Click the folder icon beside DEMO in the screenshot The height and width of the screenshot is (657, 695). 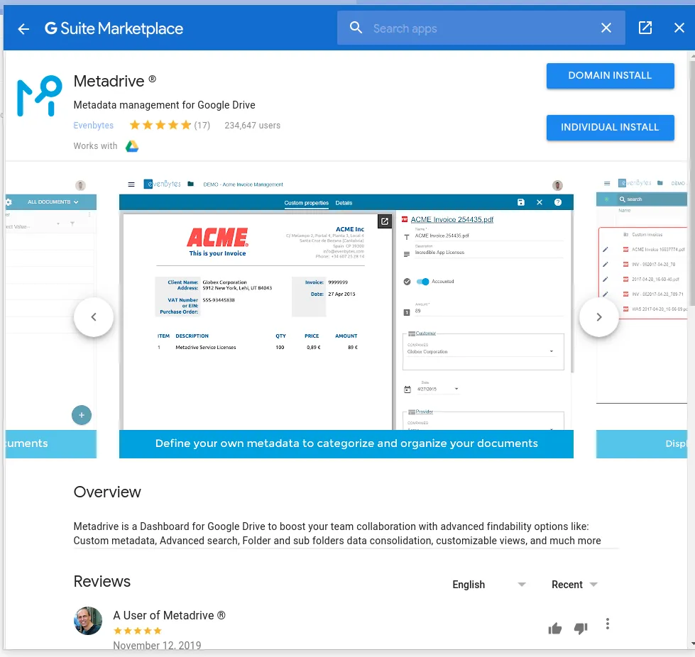coord(190,184)
